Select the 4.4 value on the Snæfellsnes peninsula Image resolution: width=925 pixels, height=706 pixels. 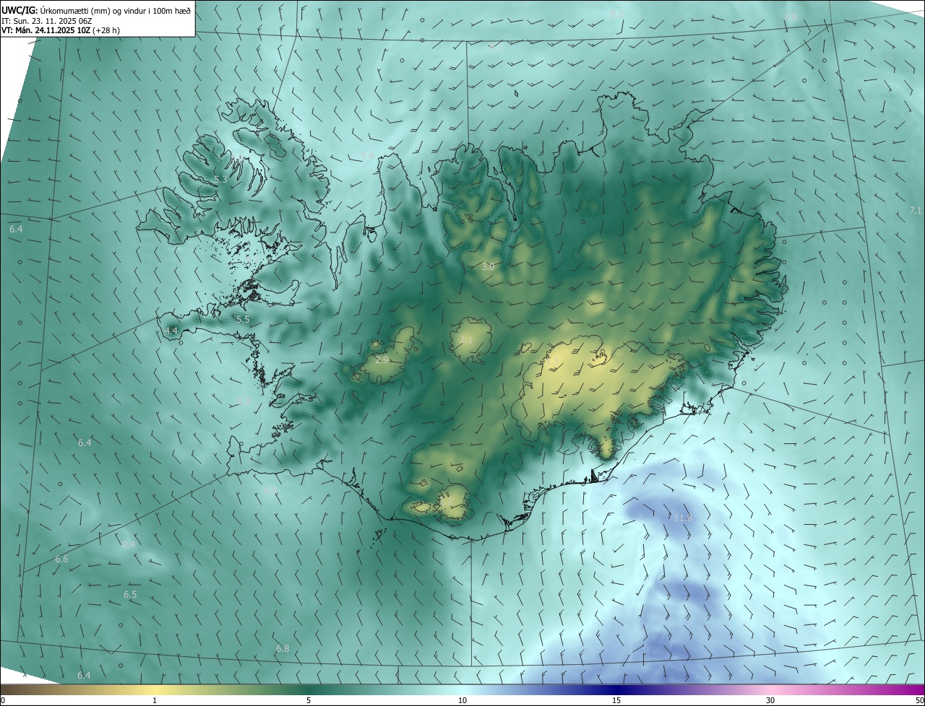click(x=171, y=331)
